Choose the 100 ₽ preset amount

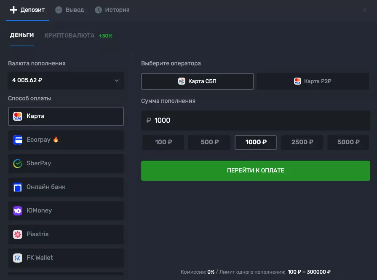click(163, 143)
